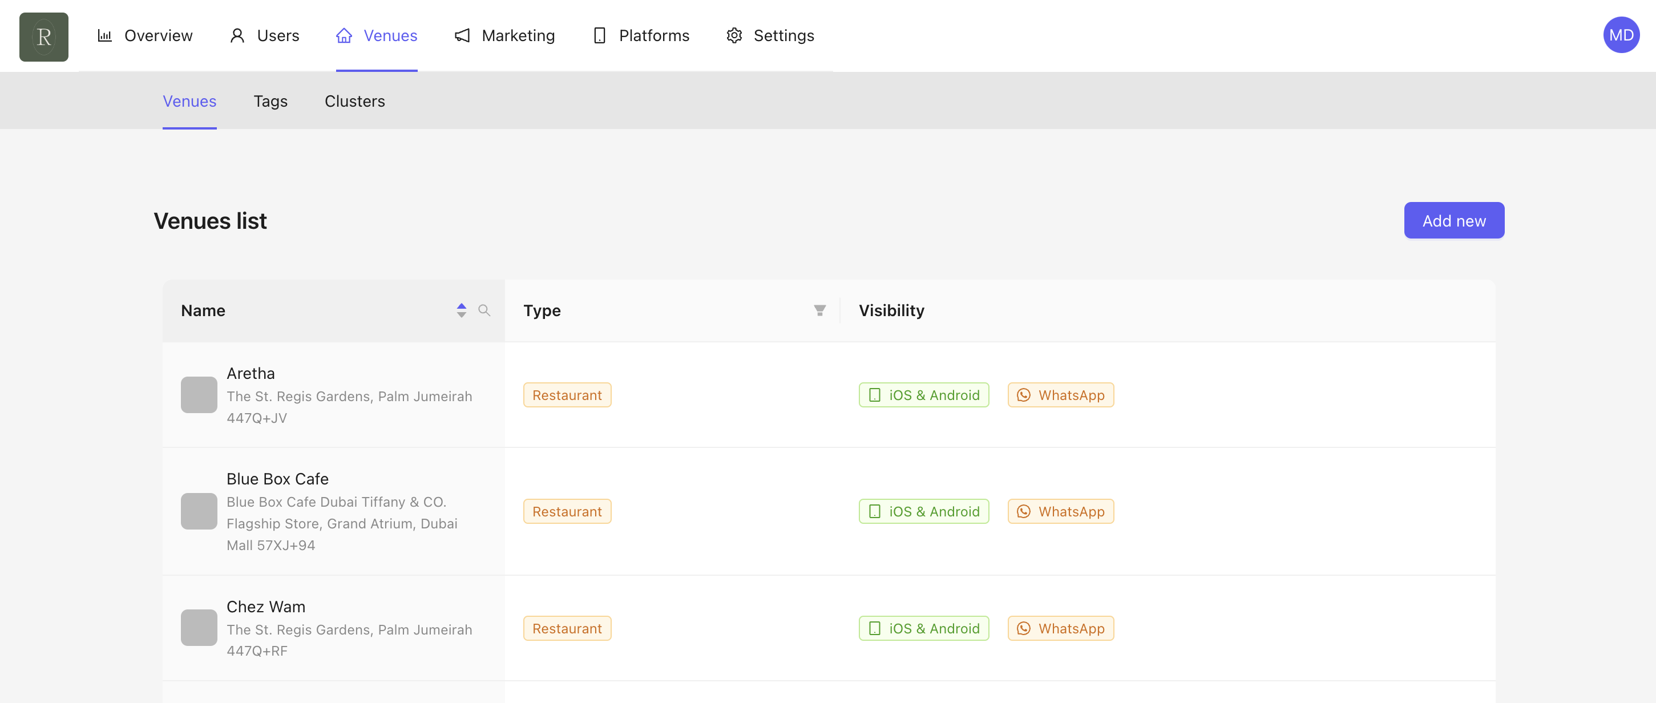This screenshot has width=1656, height=703.
Task: Click the Add new button
Action: pos(1453,220)
